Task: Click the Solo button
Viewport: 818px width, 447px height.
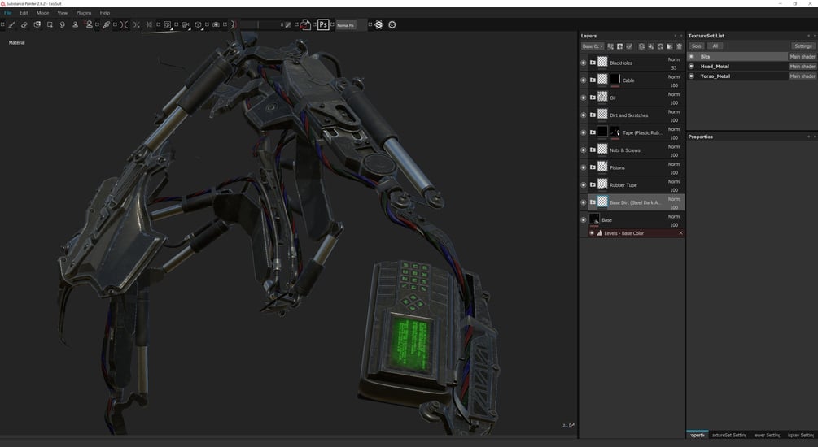Action: point(696,46)
